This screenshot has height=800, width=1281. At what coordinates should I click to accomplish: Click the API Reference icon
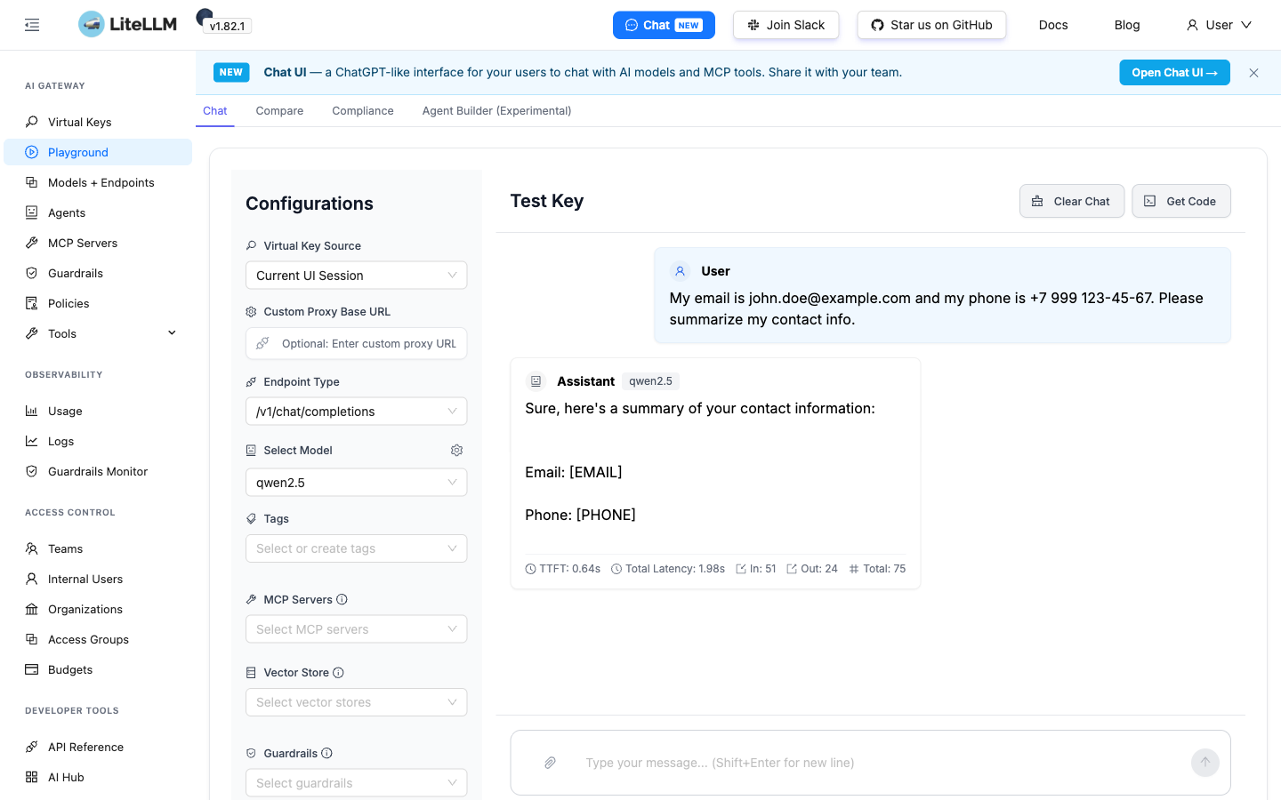pyautogui.click(x=32, y=747)
